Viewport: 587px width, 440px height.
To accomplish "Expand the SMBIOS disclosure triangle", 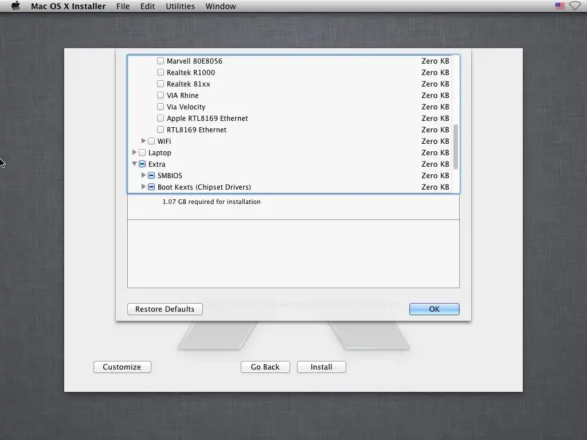I will (143, 175).
